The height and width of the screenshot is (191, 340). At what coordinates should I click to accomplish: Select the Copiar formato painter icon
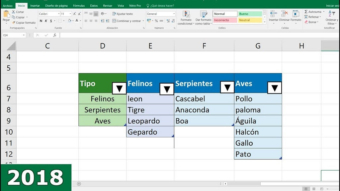(13, 22)
